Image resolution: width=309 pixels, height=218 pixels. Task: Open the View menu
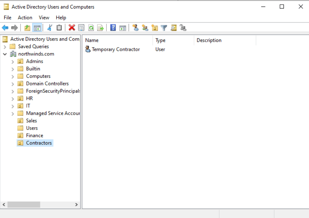pyautogui.click(x=44, y=17)
